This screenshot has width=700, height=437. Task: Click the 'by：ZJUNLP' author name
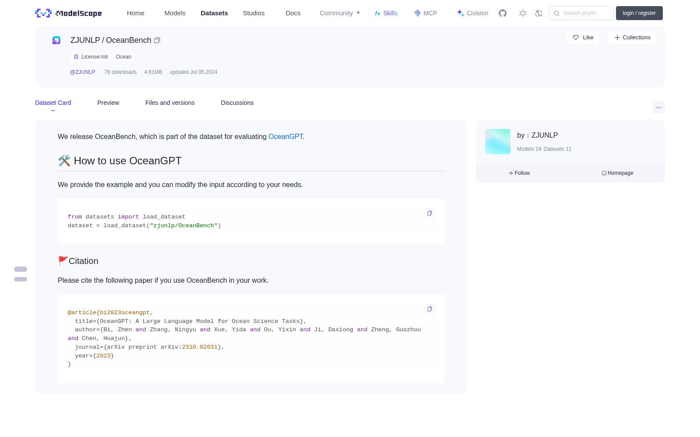(537, 135)
